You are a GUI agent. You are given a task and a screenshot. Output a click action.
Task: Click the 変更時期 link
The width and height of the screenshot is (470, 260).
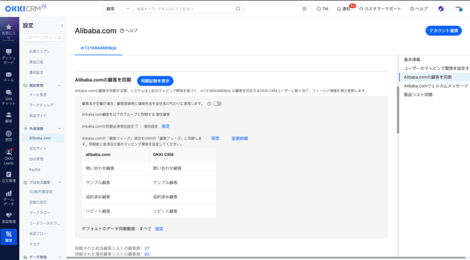pos(239,138)
